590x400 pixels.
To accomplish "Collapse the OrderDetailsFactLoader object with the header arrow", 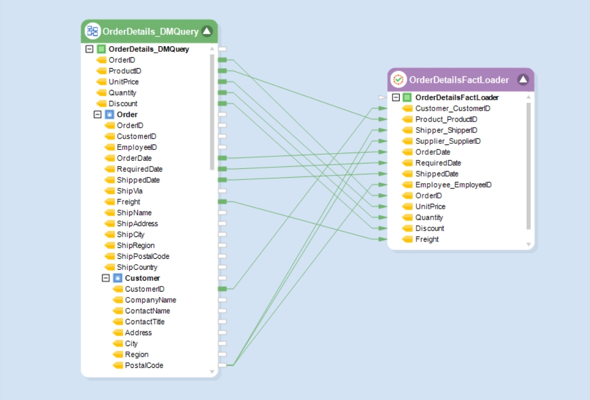I will (523, 80).
